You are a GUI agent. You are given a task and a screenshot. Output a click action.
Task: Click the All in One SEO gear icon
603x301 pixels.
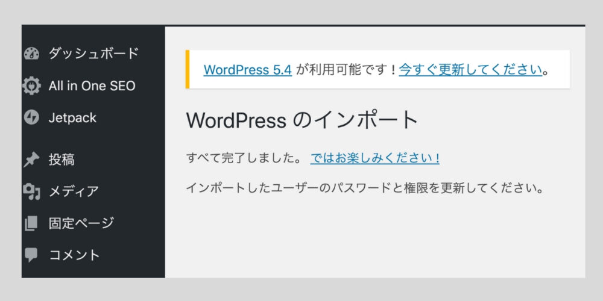31,85
